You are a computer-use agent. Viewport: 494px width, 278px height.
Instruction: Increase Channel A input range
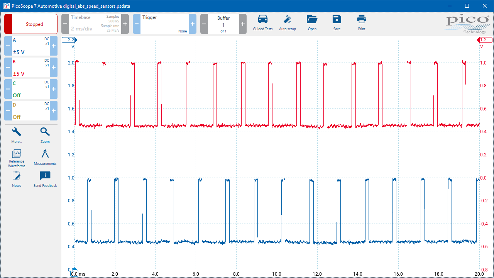pyautogui.click(x=54, y=46)
